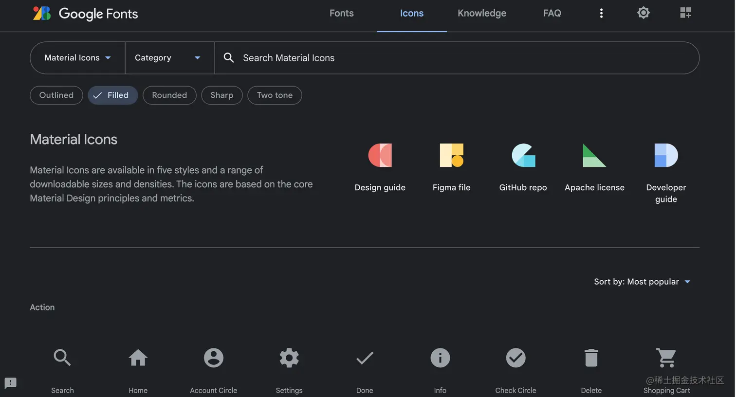
Task: Go to the FAQ tab
Action: point(552,13)
